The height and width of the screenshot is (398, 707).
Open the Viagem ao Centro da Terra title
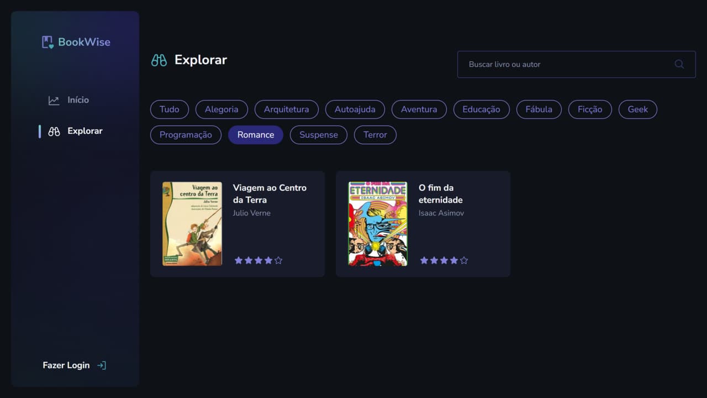coord(270,193)
